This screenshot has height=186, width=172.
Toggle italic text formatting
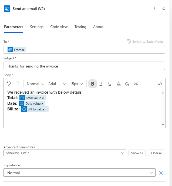pos(101,84)
